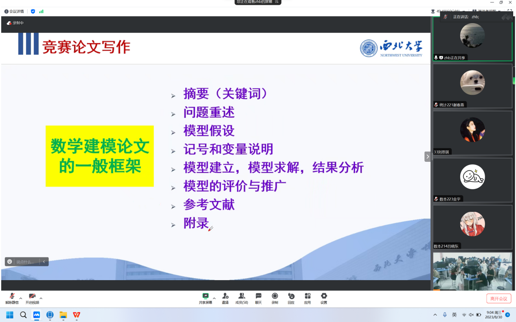This screenshot has width=516, height=322.
Task: Click the 共享屏幕 share screen icon
Action: coord(205,298)
